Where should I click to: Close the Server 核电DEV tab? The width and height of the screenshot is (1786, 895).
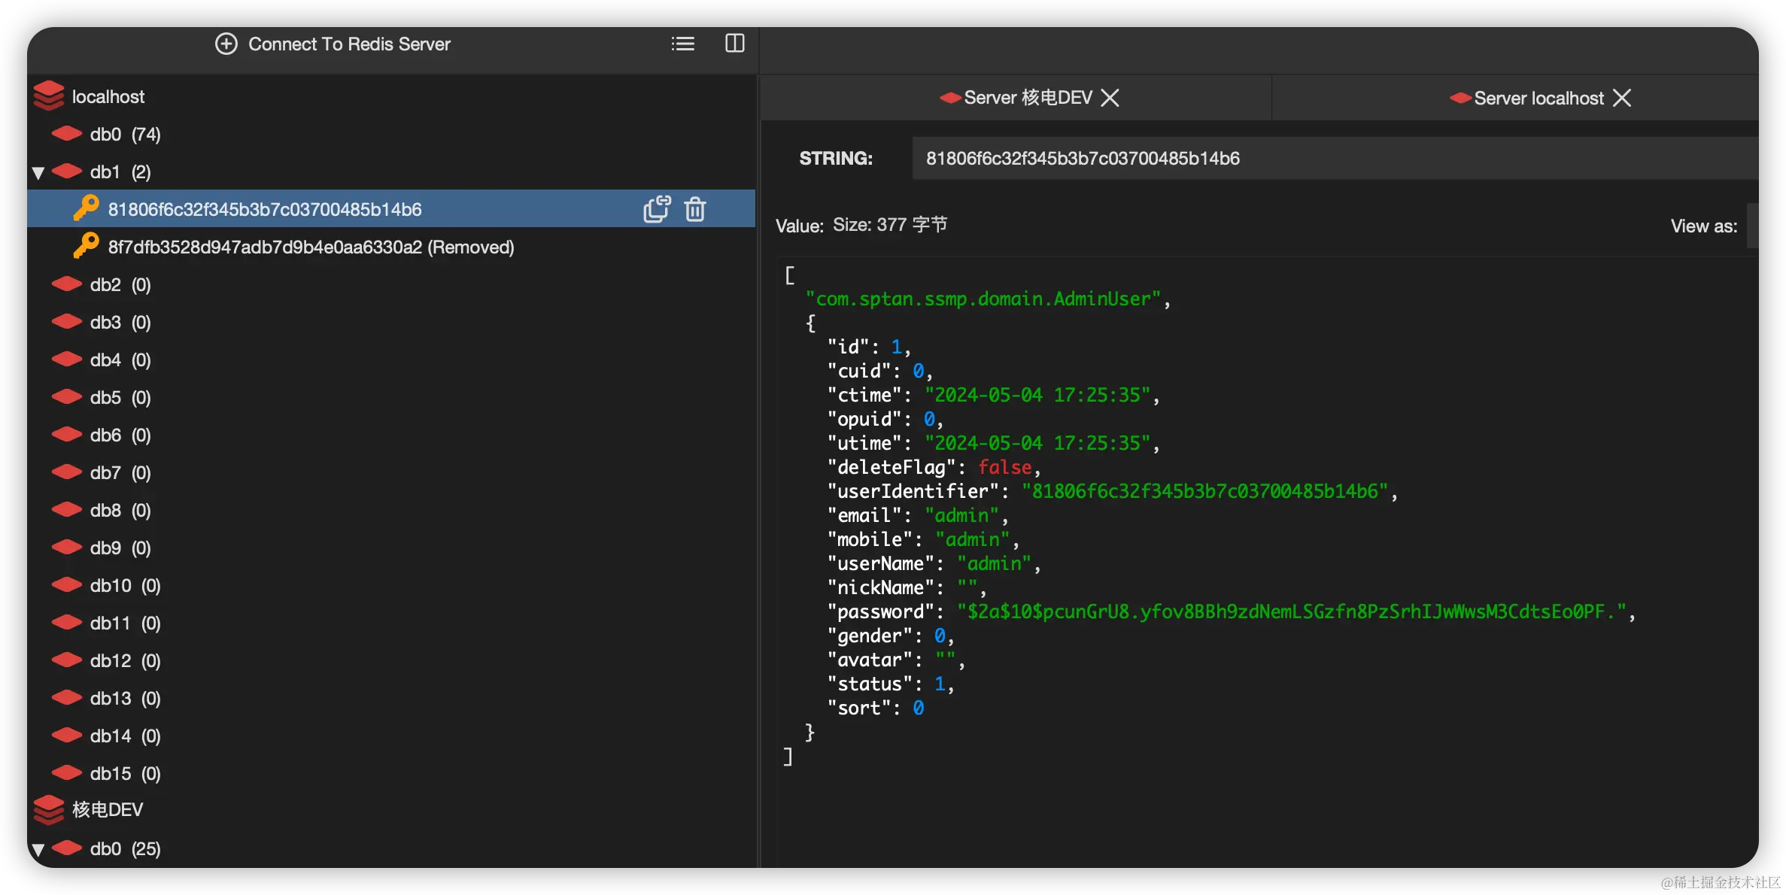pyautogui.click(x=1110, y=98)
